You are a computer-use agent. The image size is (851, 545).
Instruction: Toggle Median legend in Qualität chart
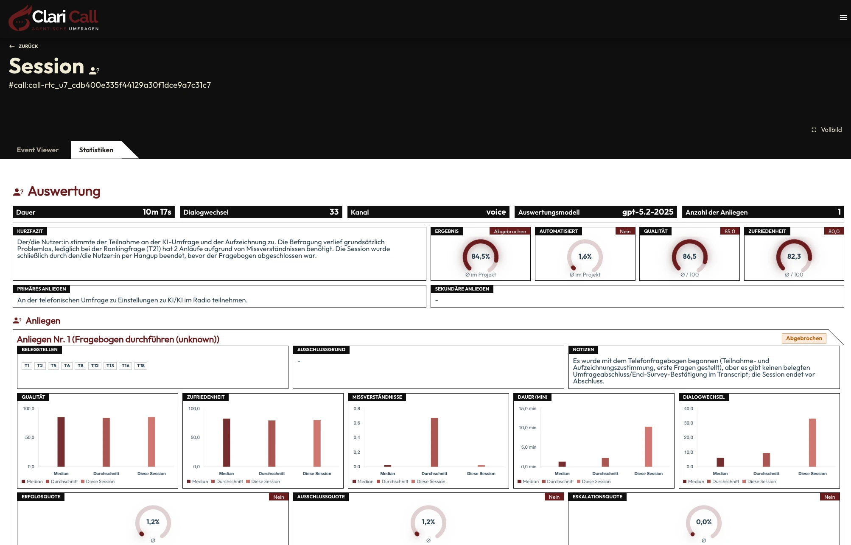(32, 481)
